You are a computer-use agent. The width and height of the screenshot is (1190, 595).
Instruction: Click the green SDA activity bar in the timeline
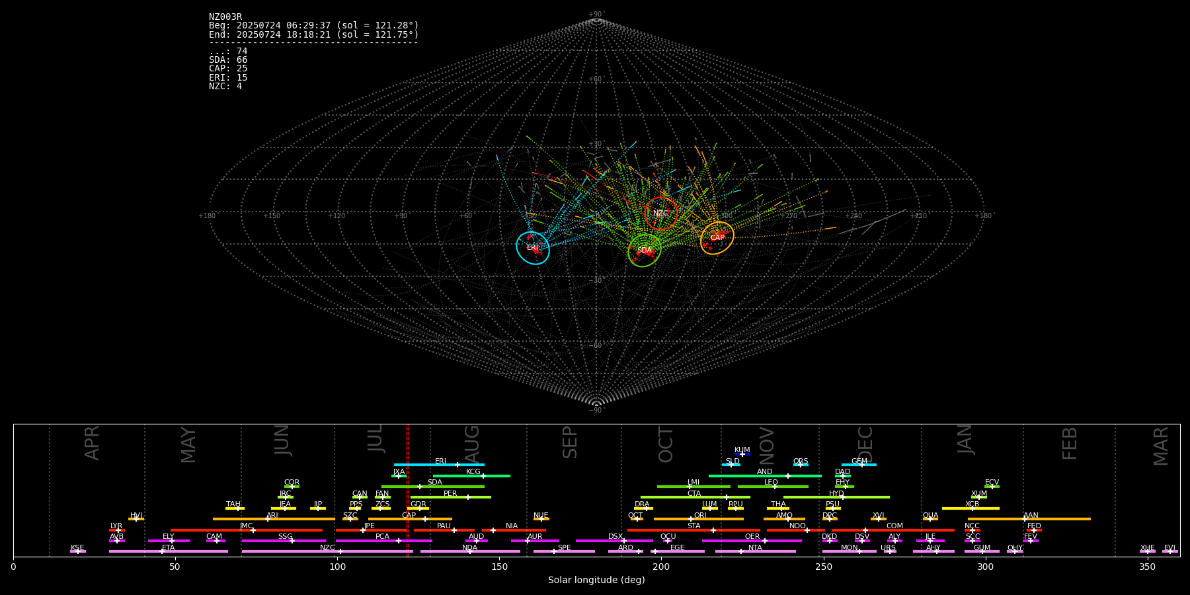coord(432,487)
